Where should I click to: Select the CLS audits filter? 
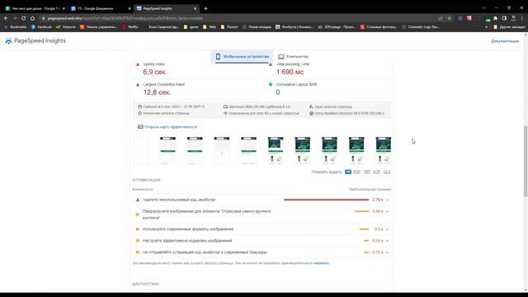point(387,172)
